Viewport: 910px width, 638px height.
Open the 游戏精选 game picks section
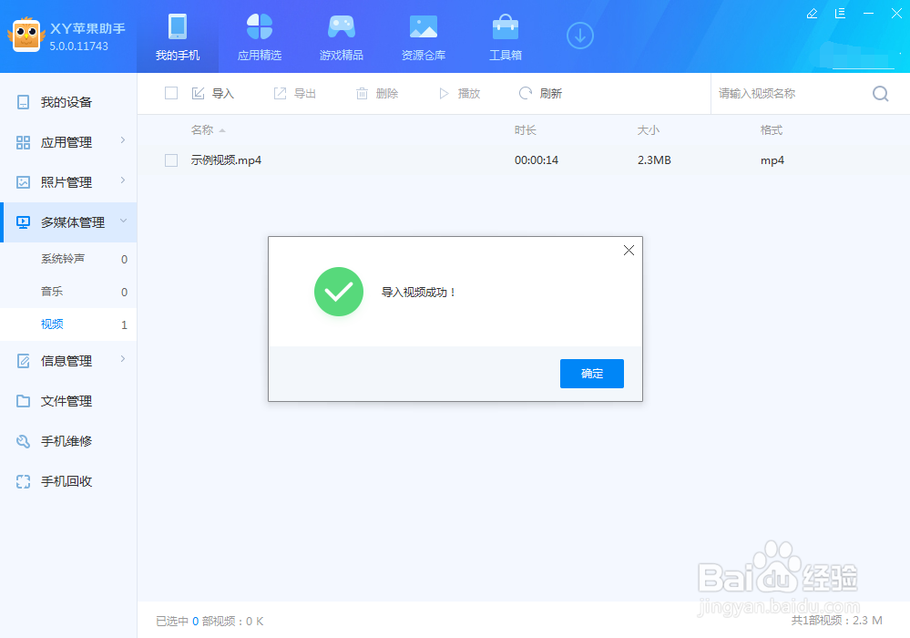point(341,36)
